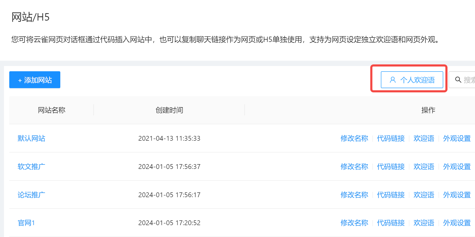Open the 论坛推广 website link
The width and height of the screenshot is (475, 237).
pyautogui.click(x=31, y=195)
